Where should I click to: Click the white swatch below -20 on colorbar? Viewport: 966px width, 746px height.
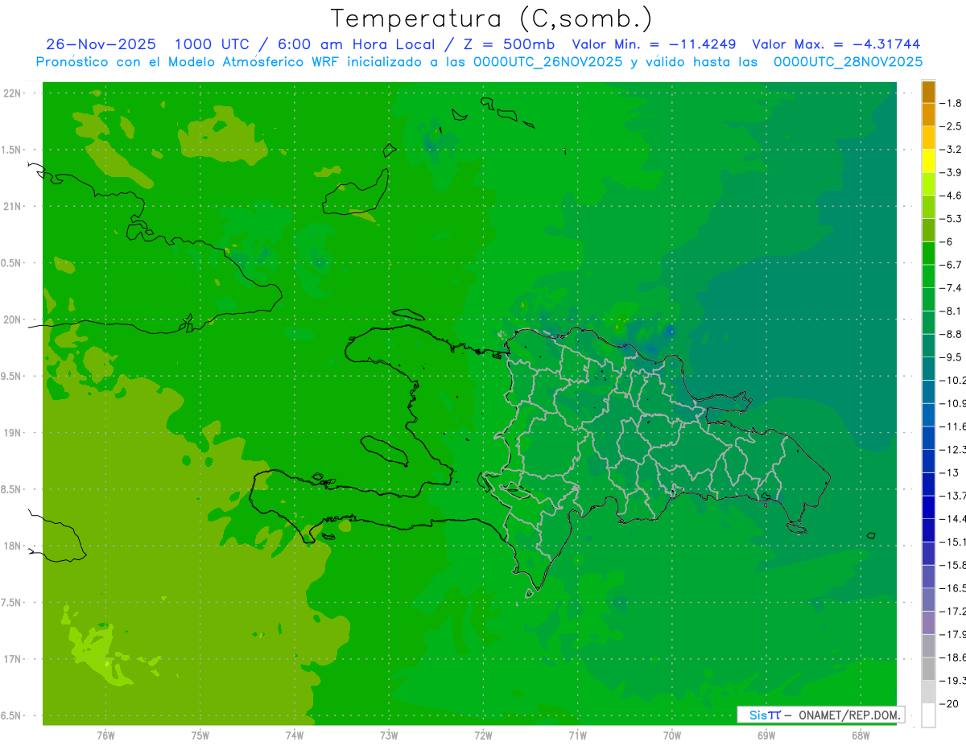(x=928, y=715)
